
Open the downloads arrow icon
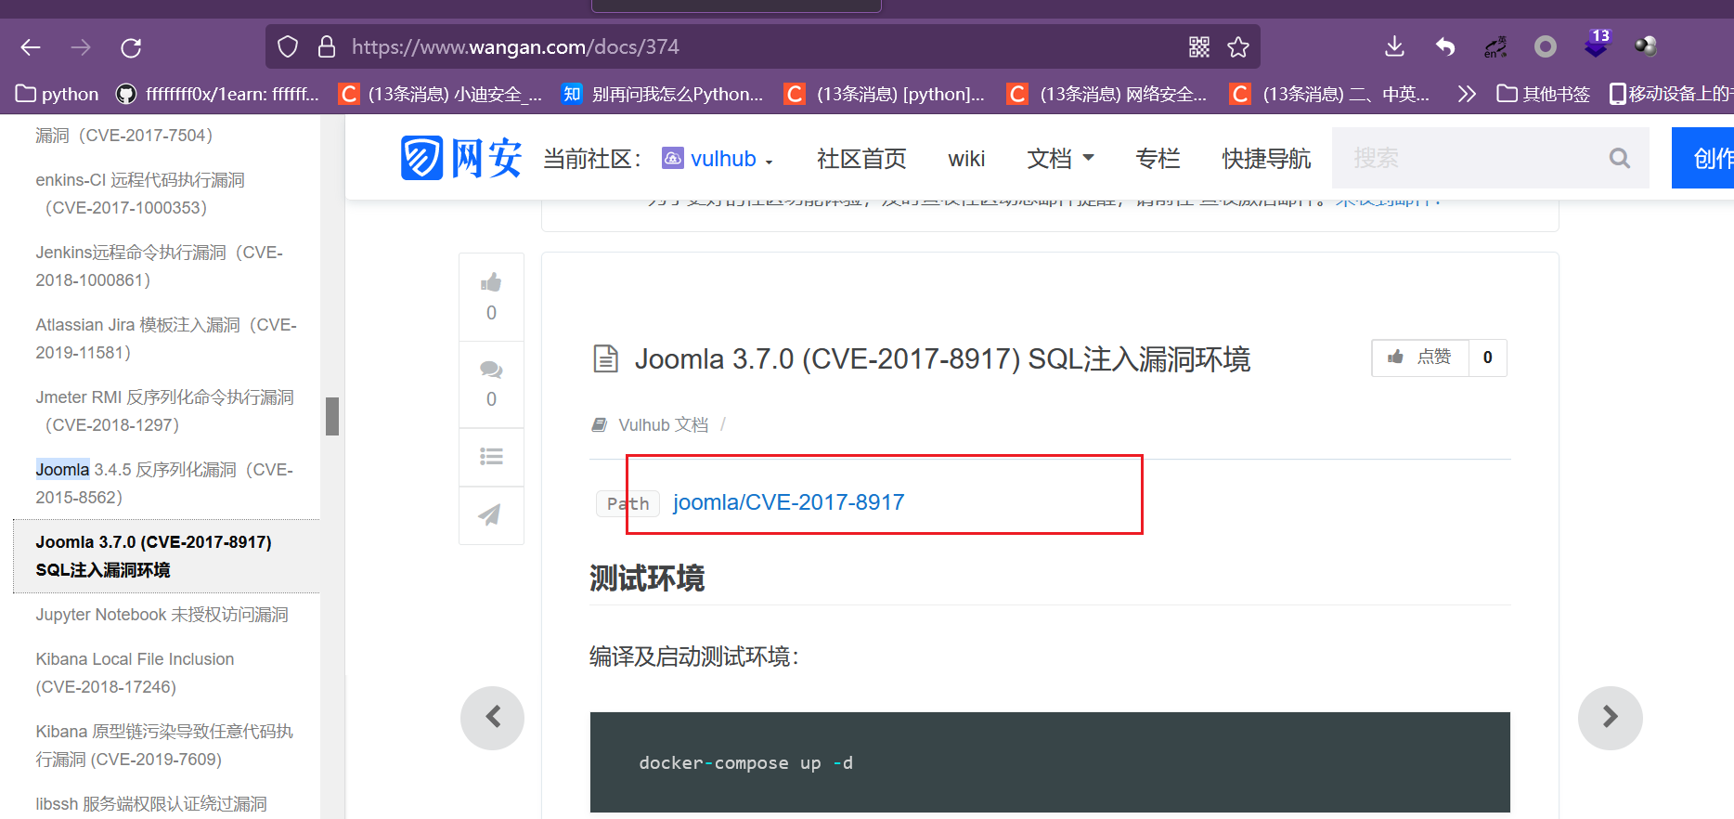(x=1394, y=46)
